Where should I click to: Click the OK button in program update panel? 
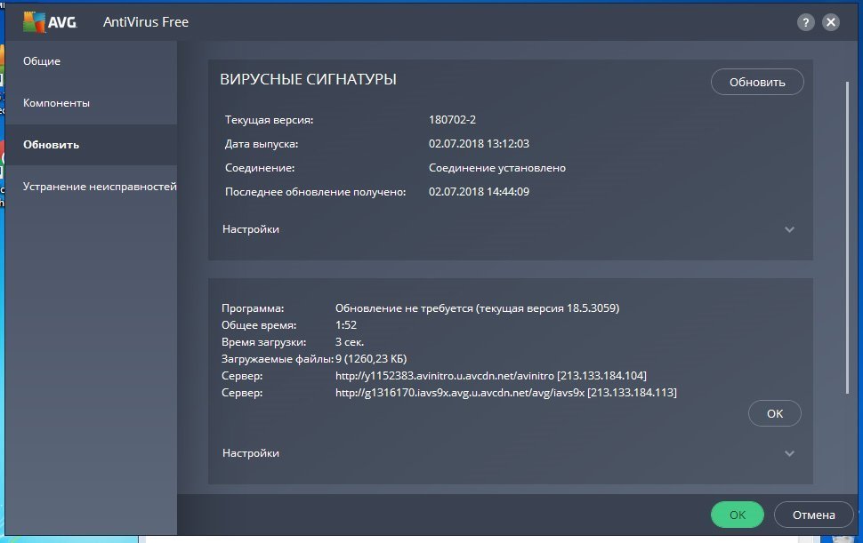(775, 413)
